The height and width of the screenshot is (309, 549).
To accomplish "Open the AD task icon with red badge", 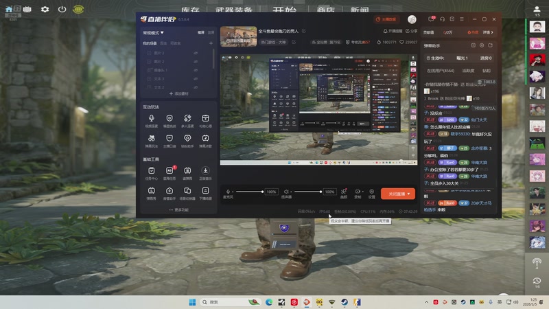I will (x=170, y=170).
